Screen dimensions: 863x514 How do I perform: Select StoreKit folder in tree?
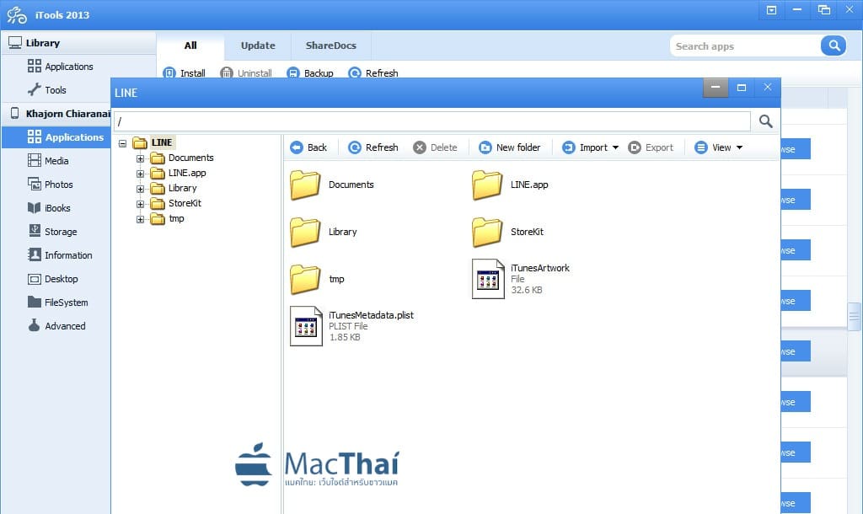tap(175, 204)
